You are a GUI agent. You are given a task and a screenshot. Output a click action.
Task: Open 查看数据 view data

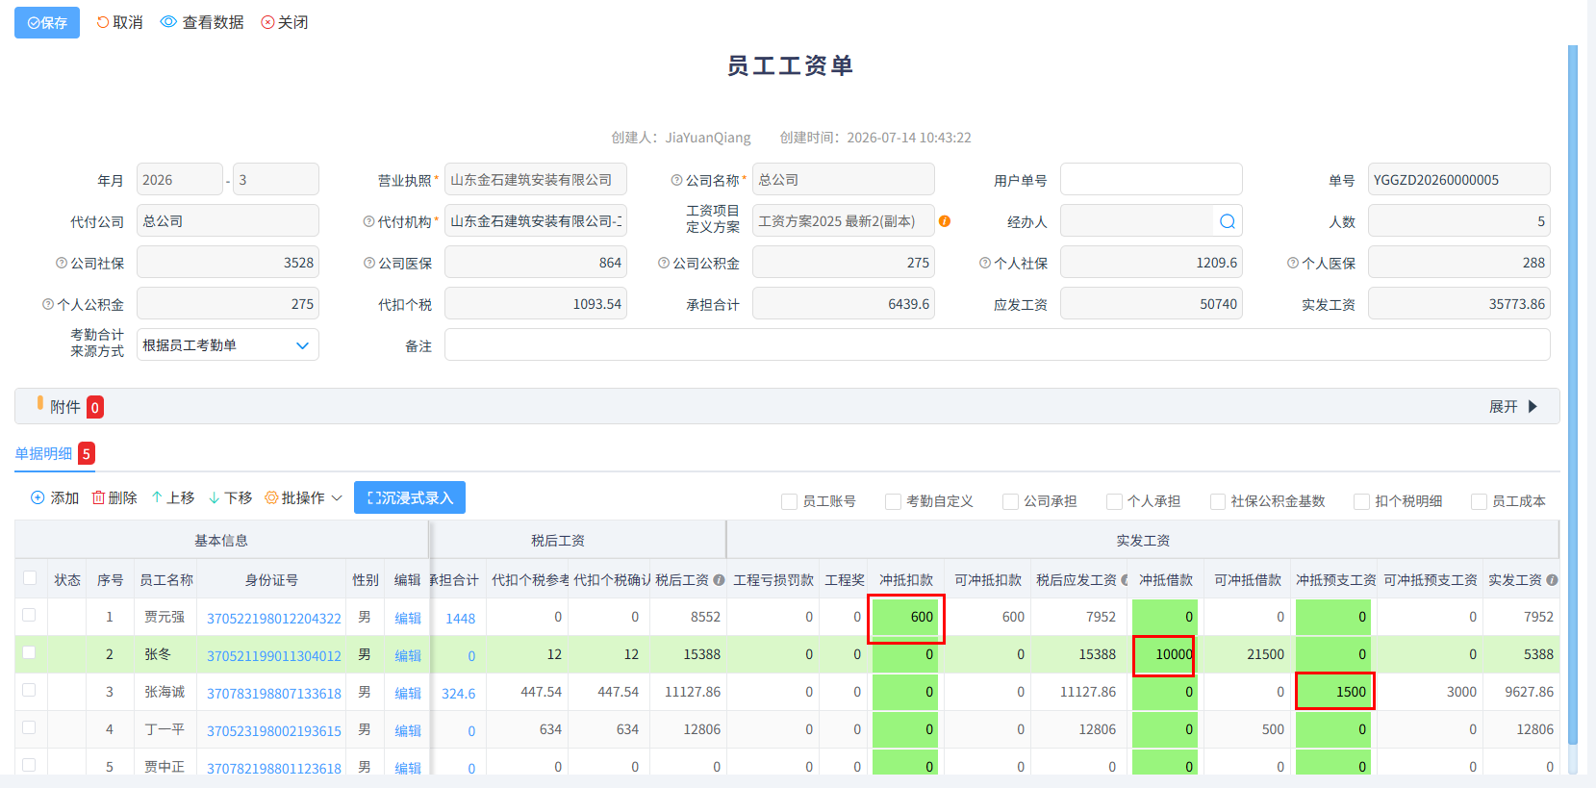click(202, 22)
